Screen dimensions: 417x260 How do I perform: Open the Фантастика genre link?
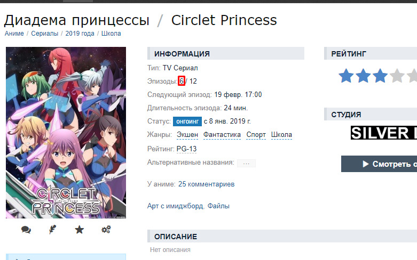222,135
